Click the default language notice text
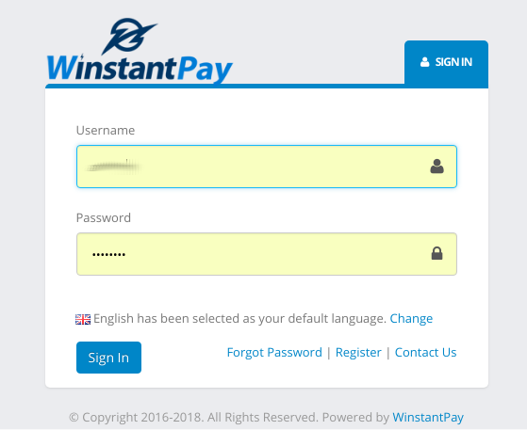Image resolution: width=527 pixels, height=430 pixels. point(239,318)
